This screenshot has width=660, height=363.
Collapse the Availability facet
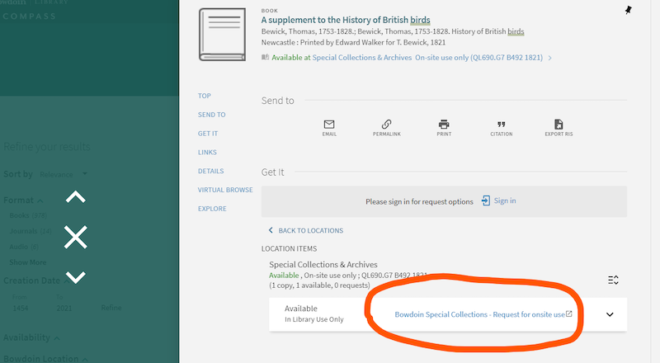click(x=31, y=337)
